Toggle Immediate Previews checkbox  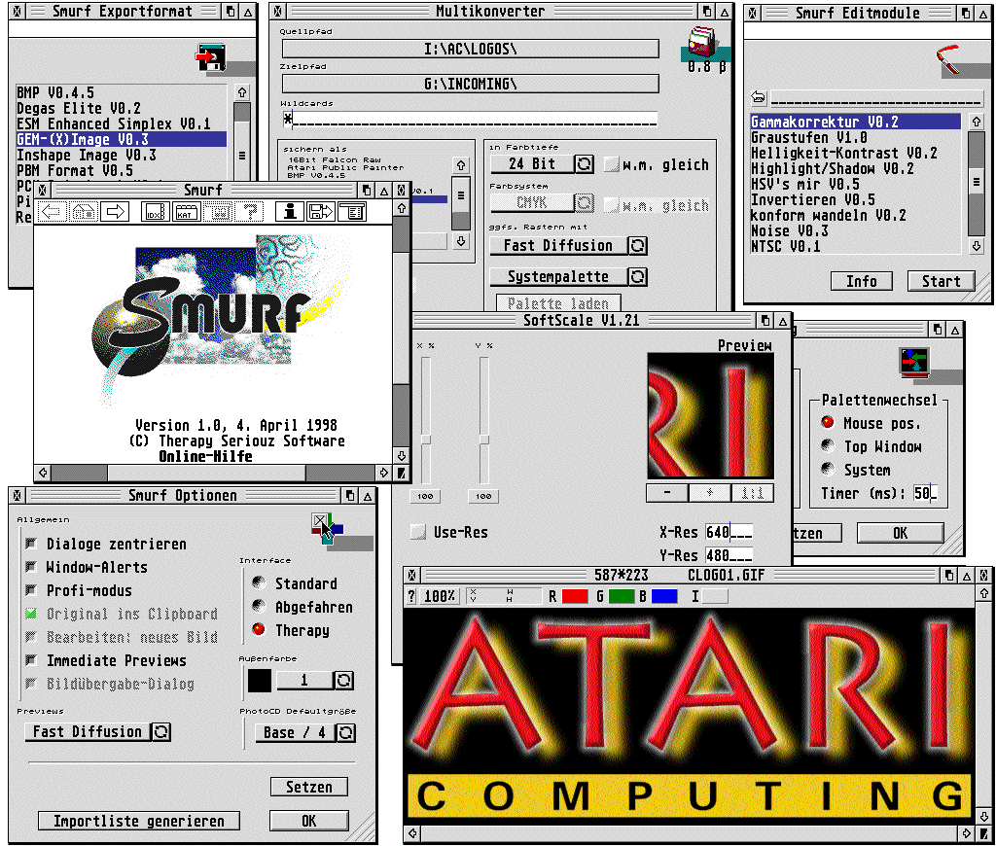30,660
